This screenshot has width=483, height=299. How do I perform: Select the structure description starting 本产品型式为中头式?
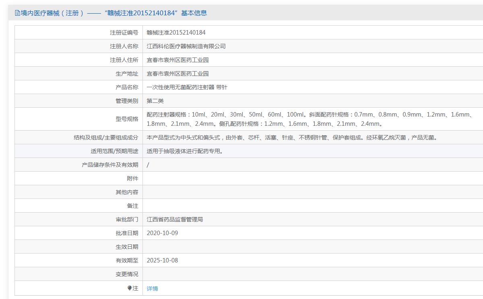coord(292,137)
